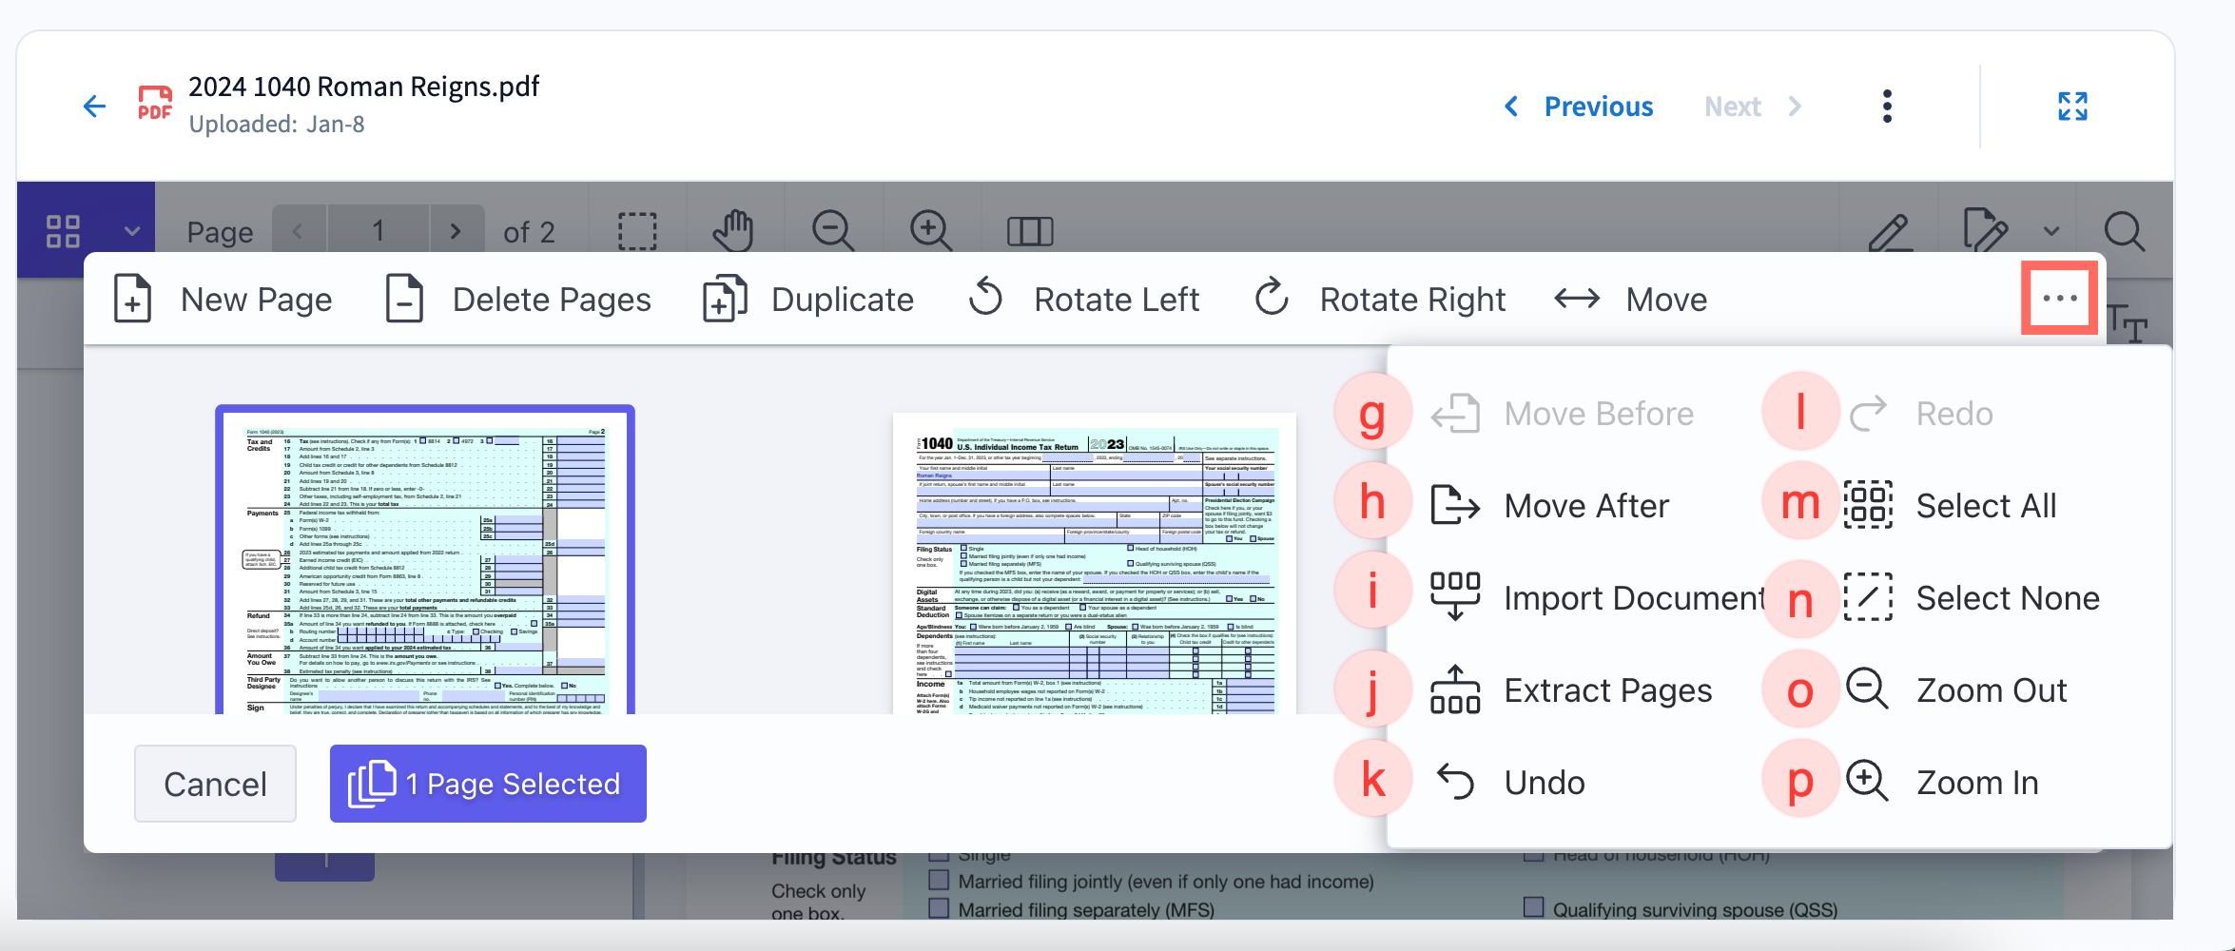
Task: Expand the thumbnail view dropdown arrow
Action: pos(132,231)
